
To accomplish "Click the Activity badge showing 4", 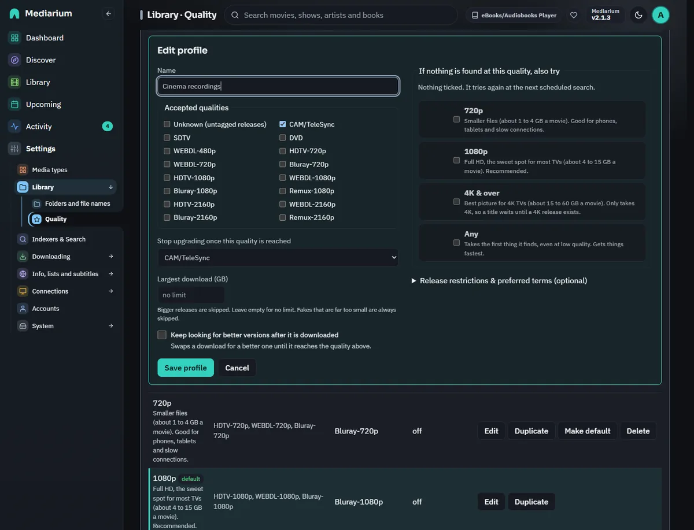I will pos(107,127).
